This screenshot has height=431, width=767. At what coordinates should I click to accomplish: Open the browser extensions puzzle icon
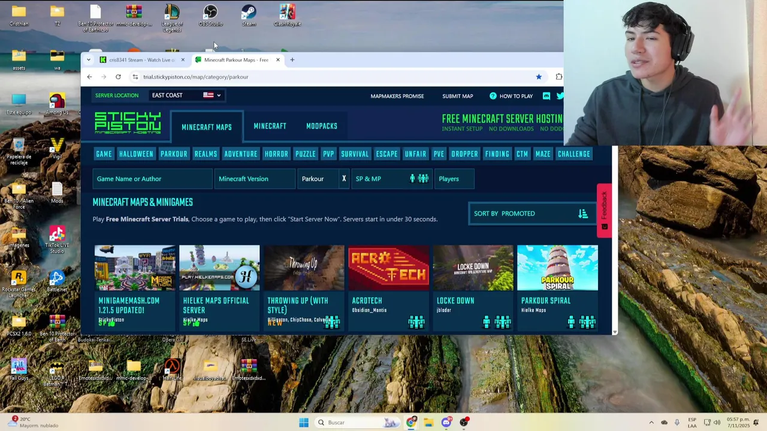(x=558, y=77)
